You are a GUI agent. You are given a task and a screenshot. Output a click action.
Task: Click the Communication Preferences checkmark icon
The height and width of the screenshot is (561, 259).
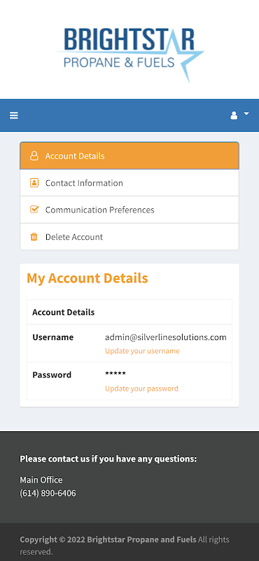34,210
